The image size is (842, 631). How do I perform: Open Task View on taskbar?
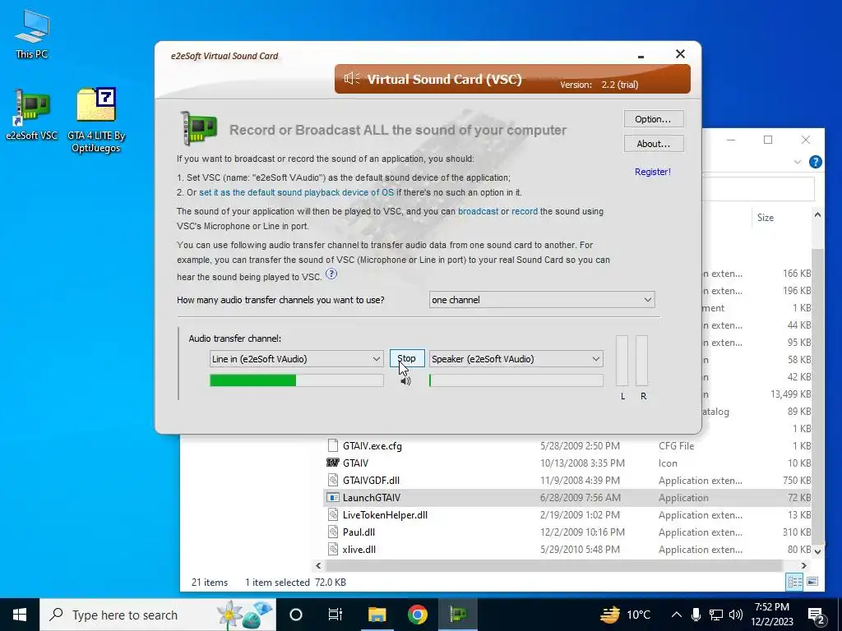pos(335,615)
